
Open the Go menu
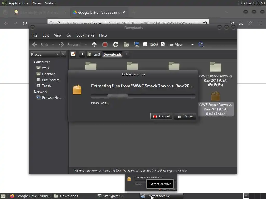(x=69, y=35)
